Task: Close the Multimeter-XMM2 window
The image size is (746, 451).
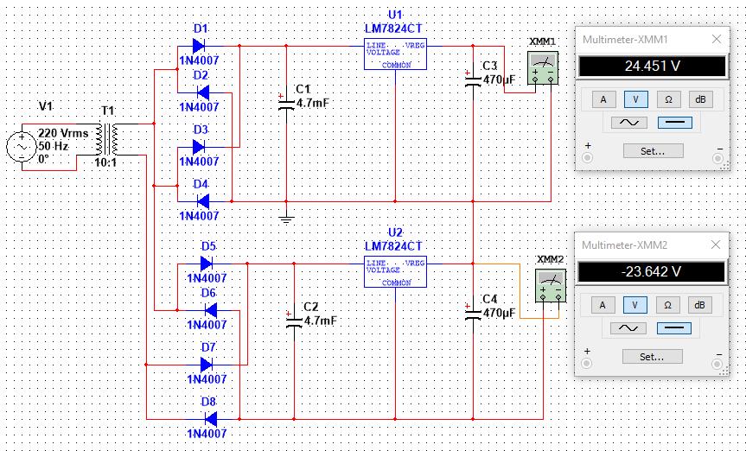Action: 716,245
